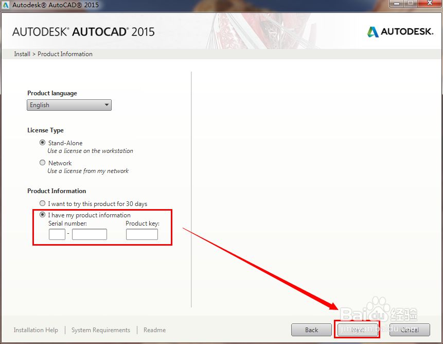Open Installation Help

[36, 330]
